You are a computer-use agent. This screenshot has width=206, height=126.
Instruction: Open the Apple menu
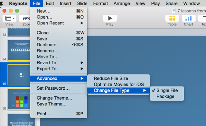[x=1, y=4]
